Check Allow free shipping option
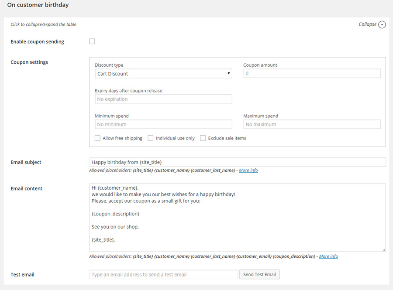 [98, 138]
